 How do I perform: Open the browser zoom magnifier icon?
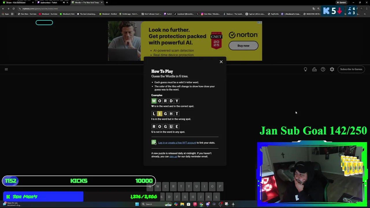[319, 9]
